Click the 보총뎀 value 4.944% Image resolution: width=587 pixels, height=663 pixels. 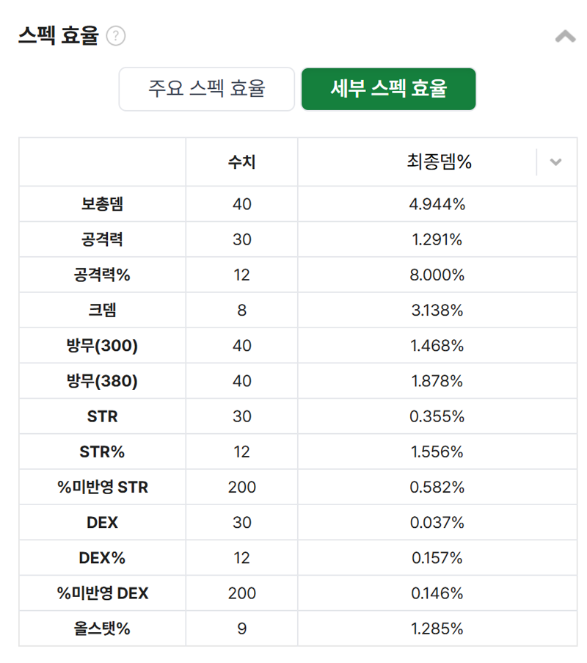(437, 204)
